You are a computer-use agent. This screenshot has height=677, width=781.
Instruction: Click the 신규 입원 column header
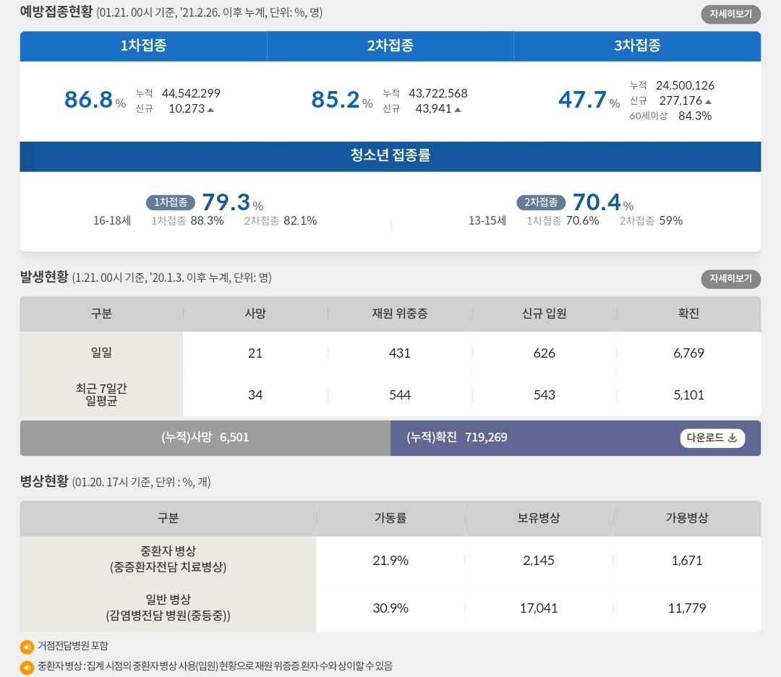pos(544,314)
